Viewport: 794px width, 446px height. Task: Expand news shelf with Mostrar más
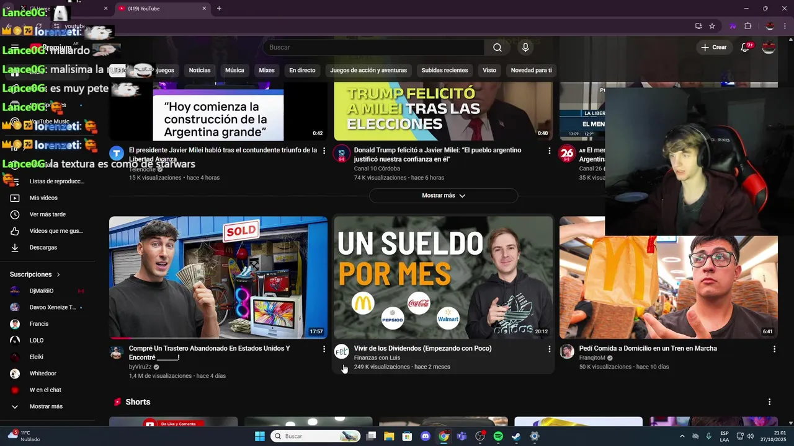coord(444,196)
